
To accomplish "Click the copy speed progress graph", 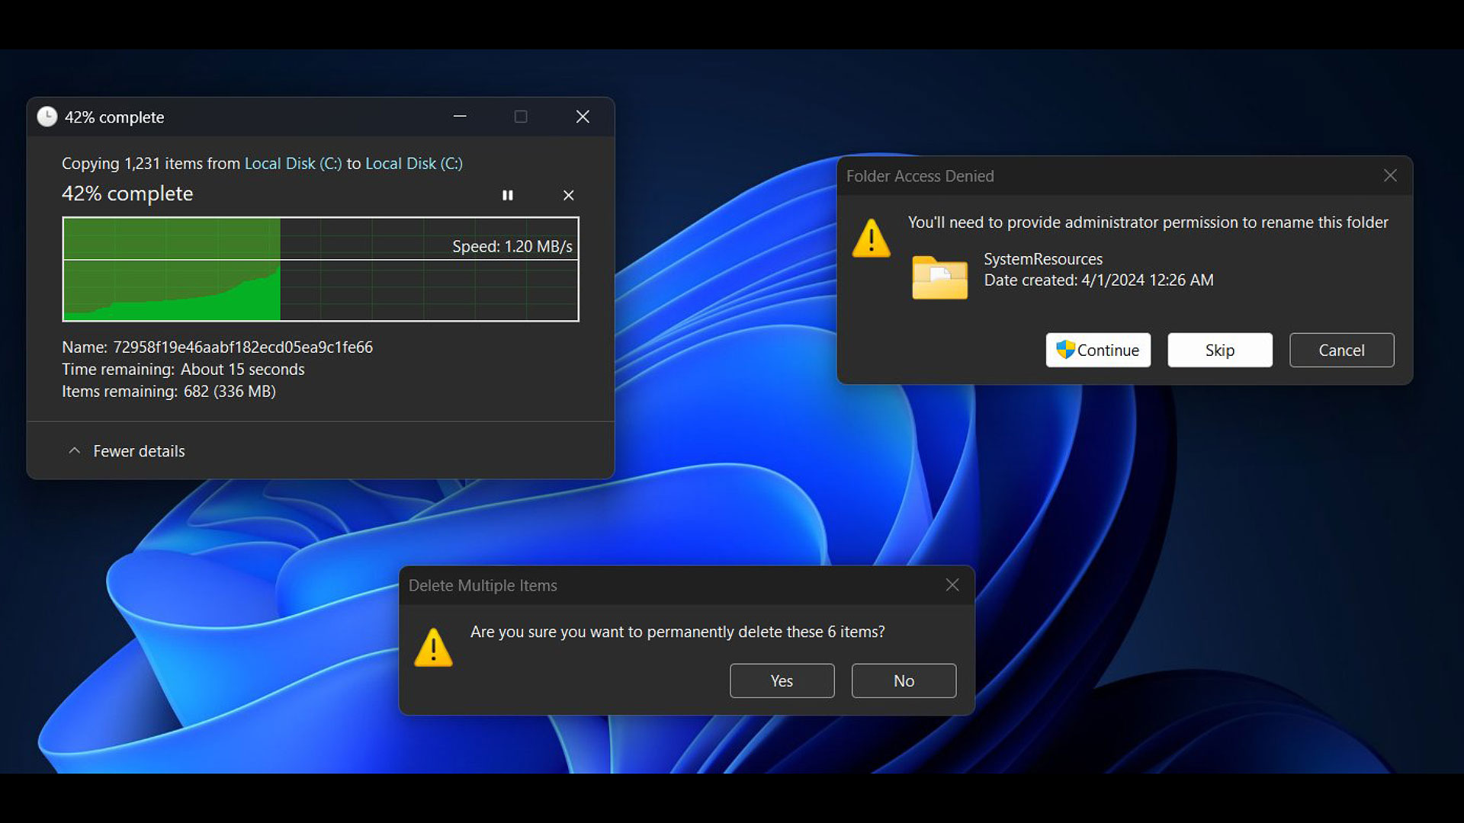I will click(320, 269).
